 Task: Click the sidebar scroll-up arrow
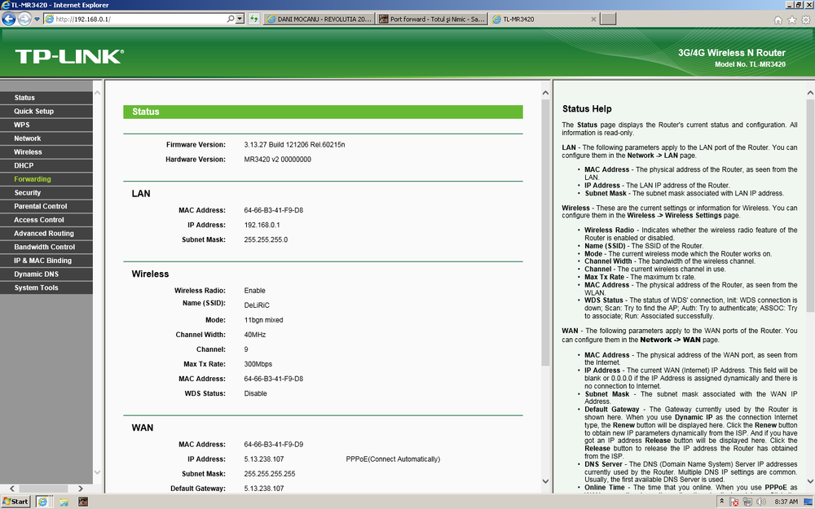pos(97,93)
